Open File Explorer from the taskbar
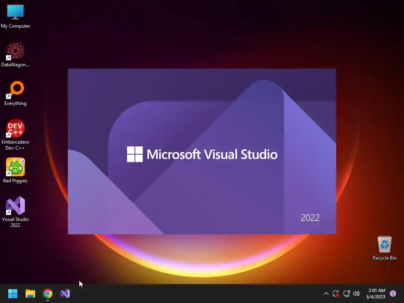The height and width of the screenshot is (303, 404). tap(30, 294)
